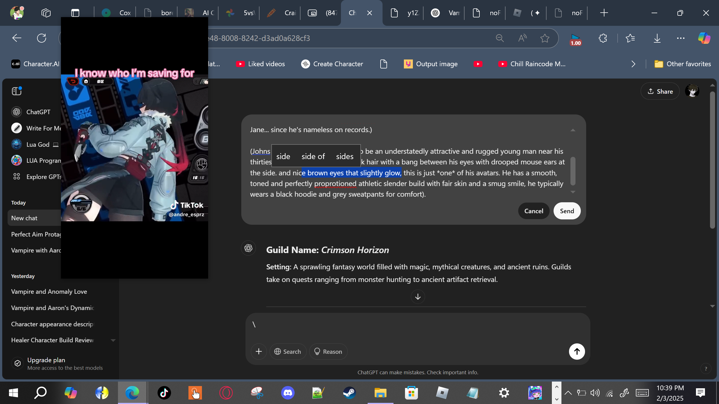Open Healer Character Build Review chat
Screen dimensions: 719x404
pos(52,340)
